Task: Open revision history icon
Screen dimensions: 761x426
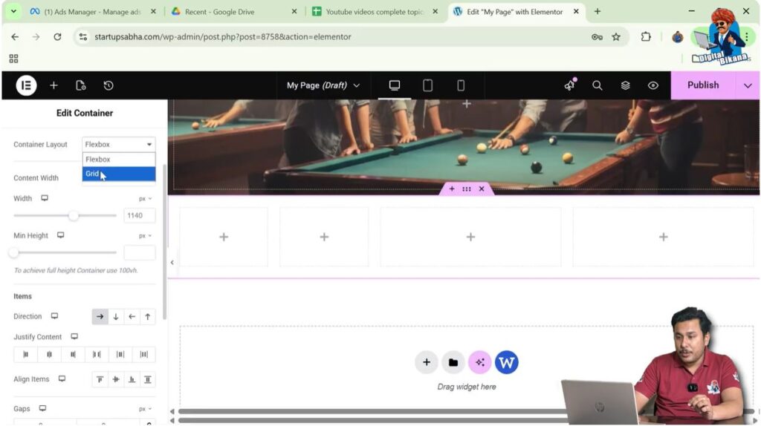Action: [109, 85]
